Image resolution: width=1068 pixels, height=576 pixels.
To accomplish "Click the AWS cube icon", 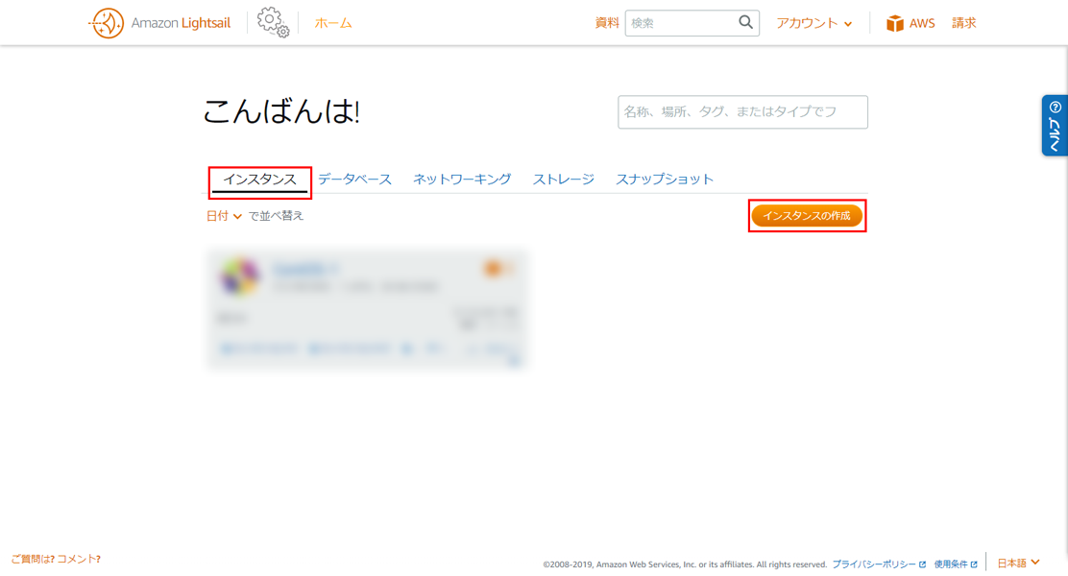I will click(894, 23).
